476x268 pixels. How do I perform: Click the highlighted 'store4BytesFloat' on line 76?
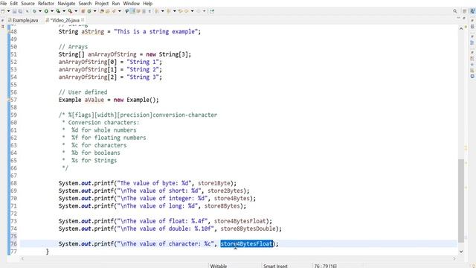[246, 243]
